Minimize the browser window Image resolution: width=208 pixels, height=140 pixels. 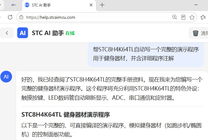pos(196,5)
